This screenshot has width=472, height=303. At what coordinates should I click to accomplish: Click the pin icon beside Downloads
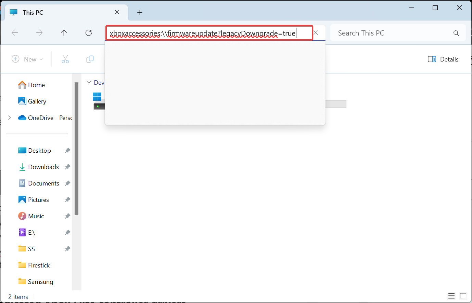tap(67, 167)
